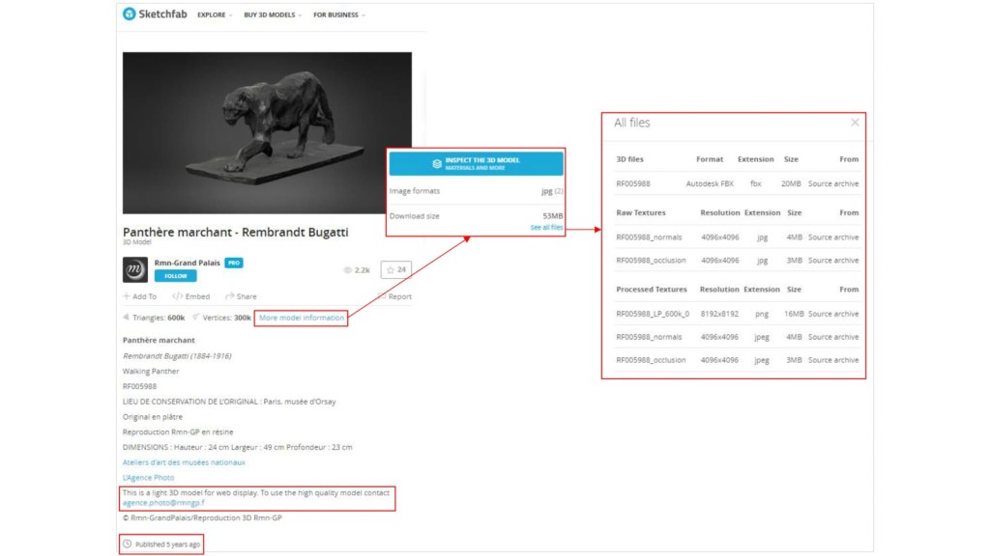Click the Sketchfab logo icon
The height and width of the screenshot is (556, 990).
(130, 14)
